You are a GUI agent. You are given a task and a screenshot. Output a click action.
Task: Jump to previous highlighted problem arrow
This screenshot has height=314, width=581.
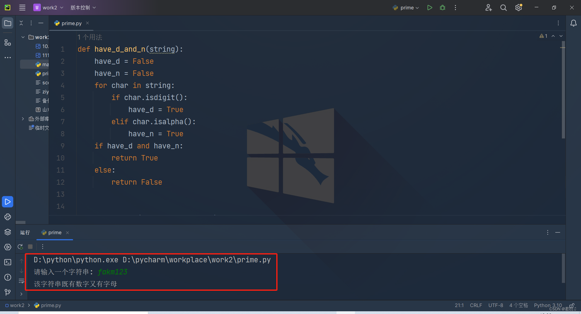pyautogui.click(x=553, y=36)
